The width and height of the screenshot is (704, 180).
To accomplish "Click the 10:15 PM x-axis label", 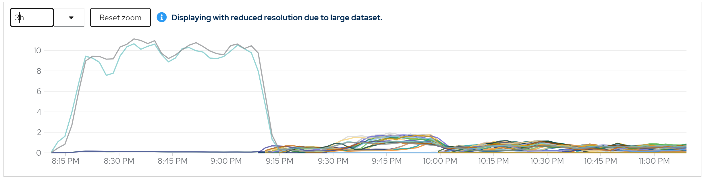I will [x=493, y=161].
